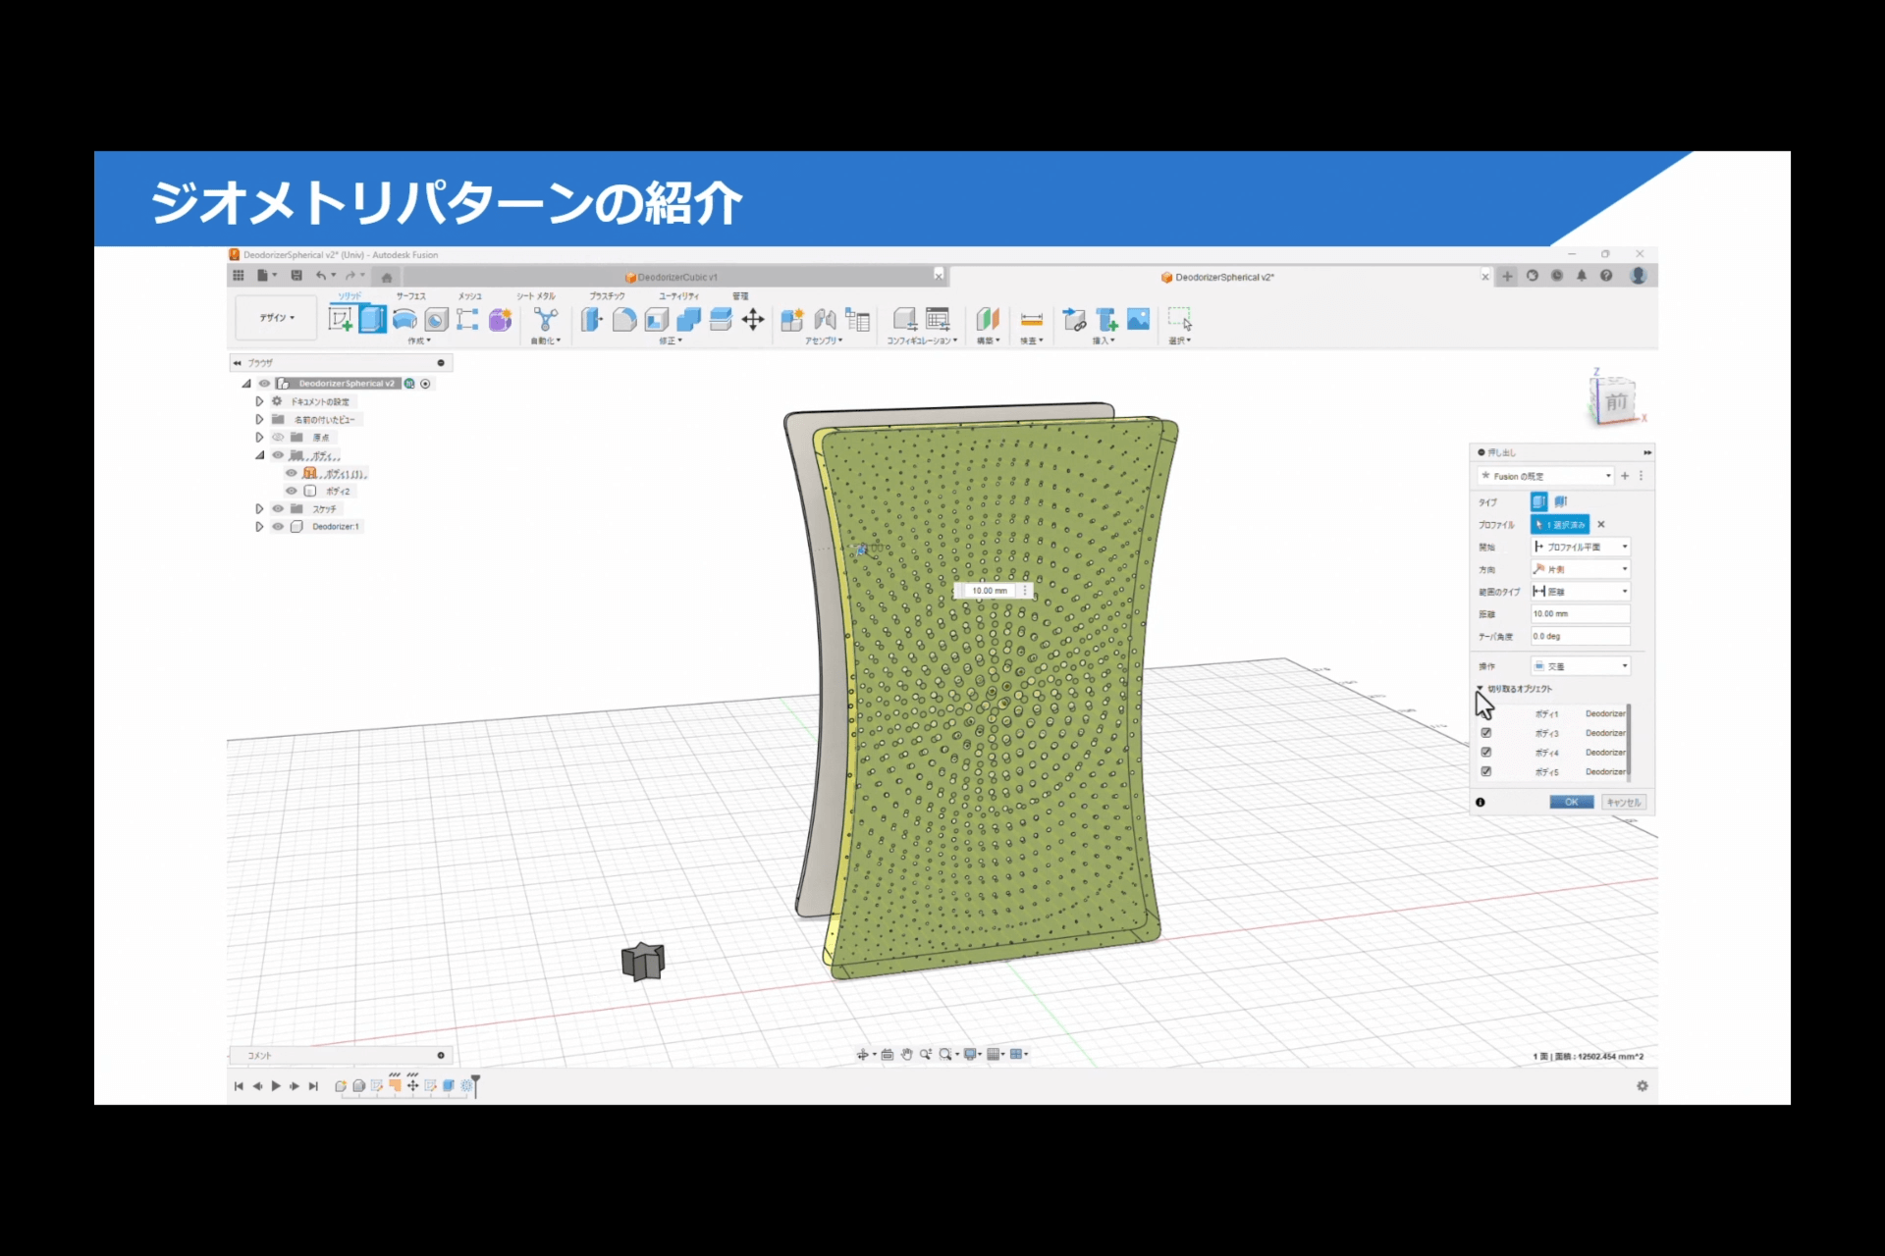The height and width of the screenshot is (1256, 1885).
Task: Click the Hole tool icon
Action: pyautogui.click(x=437, y=319)
